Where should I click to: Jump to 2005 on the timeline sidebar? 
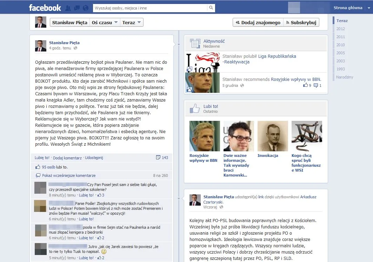(340, 53)
